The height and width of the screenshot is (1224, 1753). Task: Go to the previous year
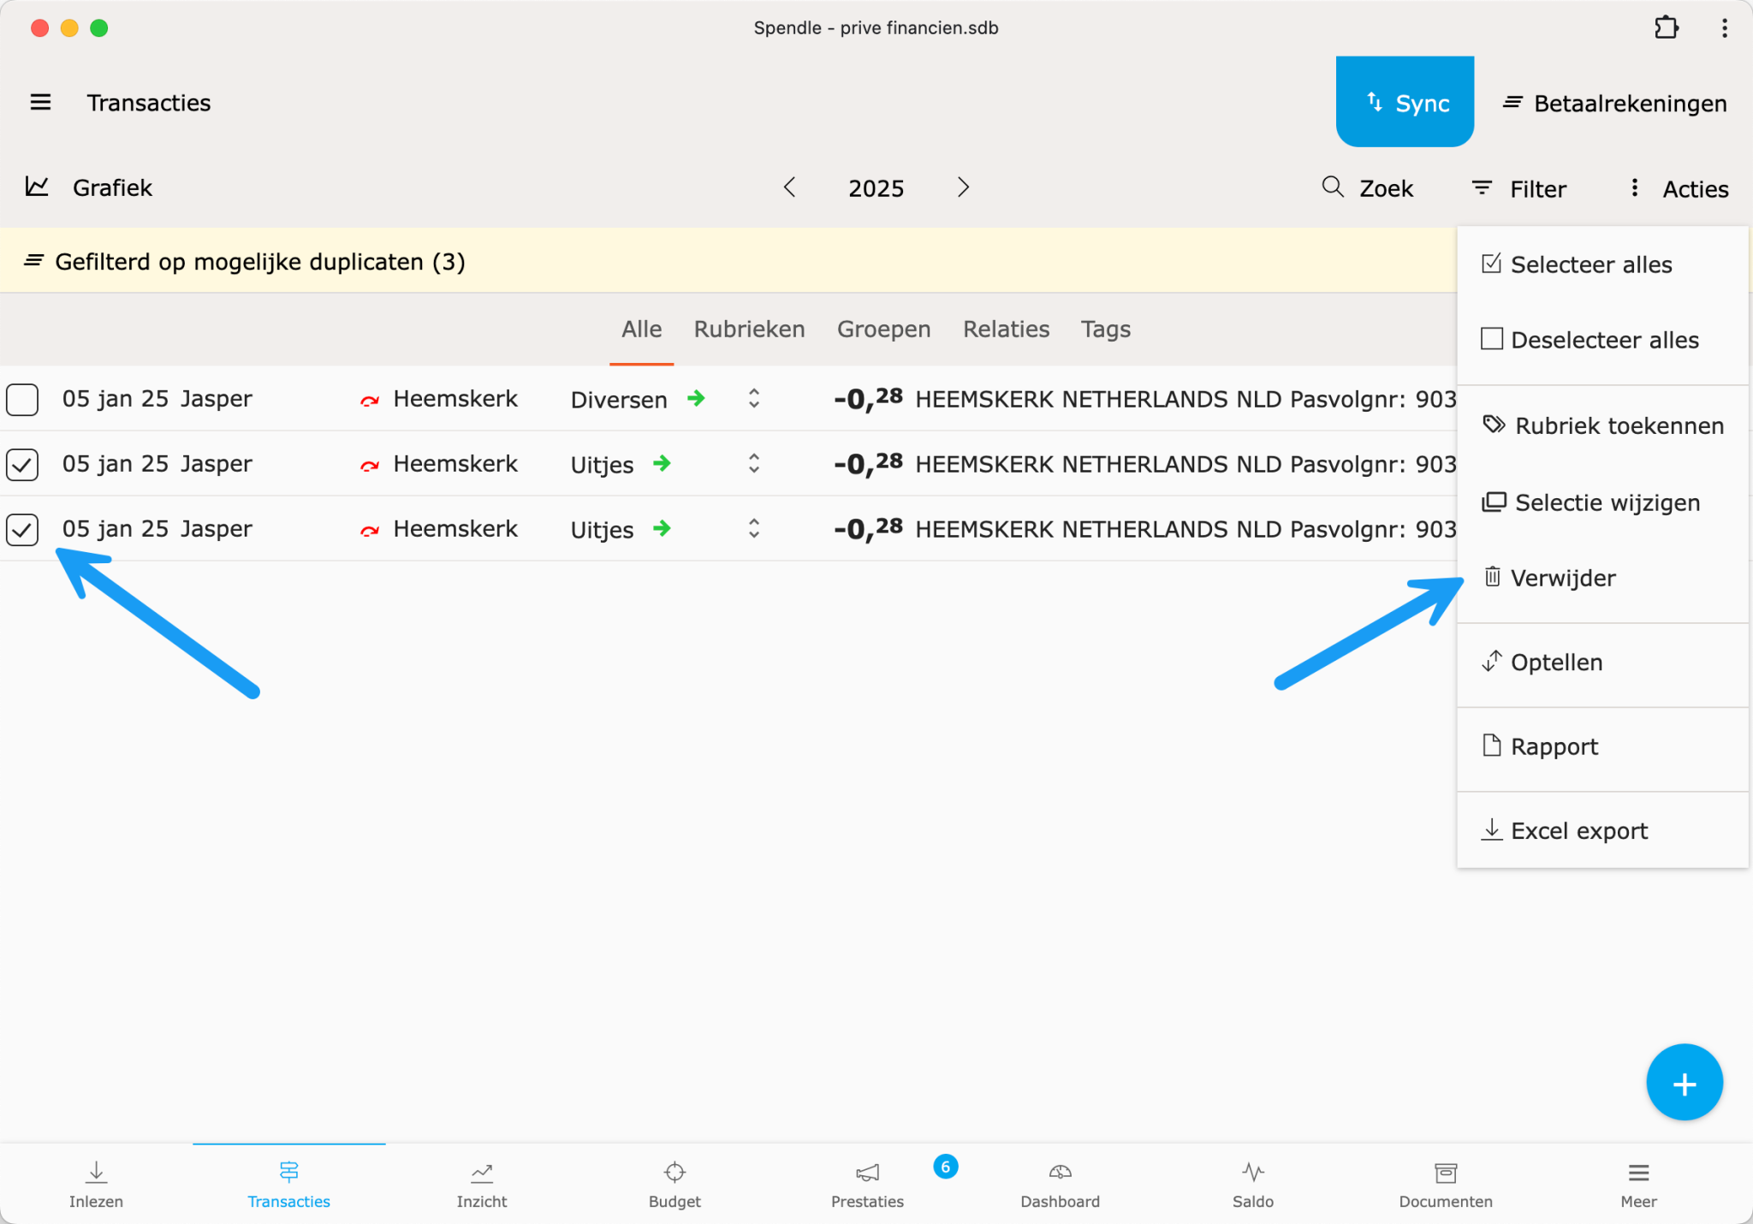tap(789, 187)
